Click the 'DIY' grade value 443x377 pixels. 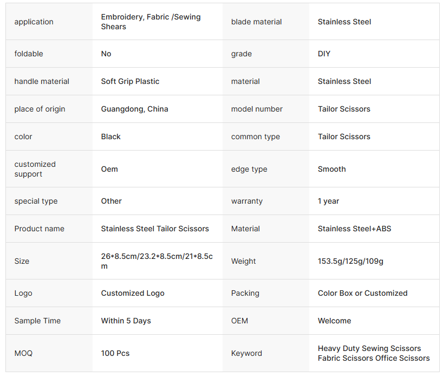pyautogui.click(x=324, y=54)
